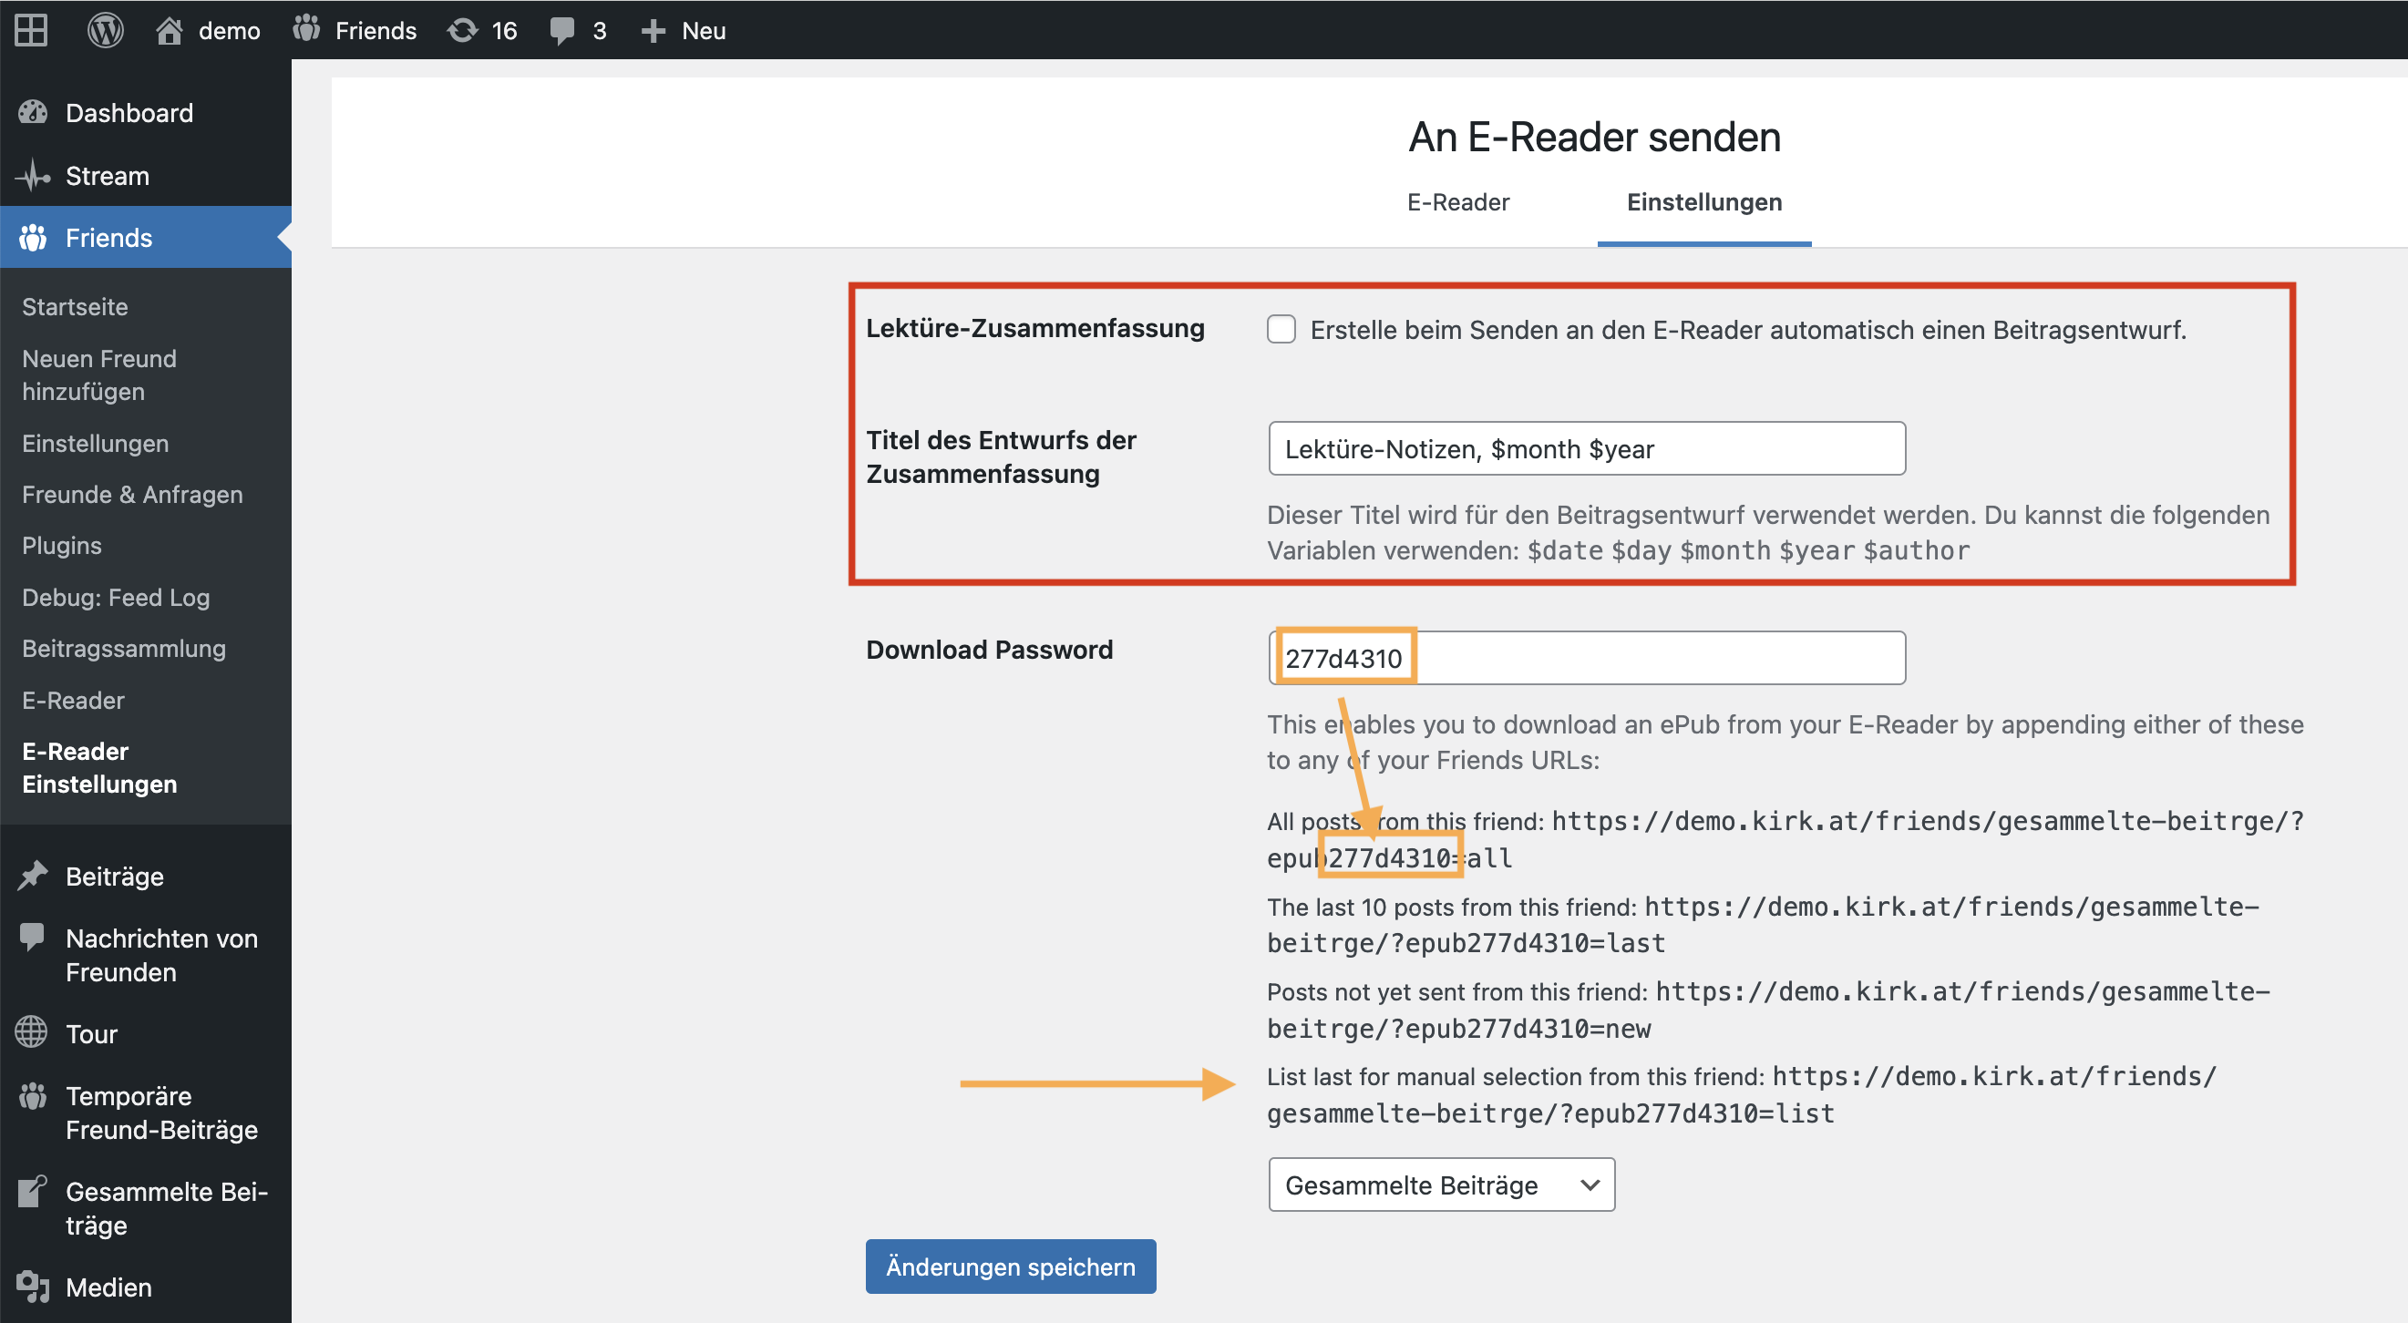
Task: Click Friends text in the admin bar
Action: (x=376, y=31)
